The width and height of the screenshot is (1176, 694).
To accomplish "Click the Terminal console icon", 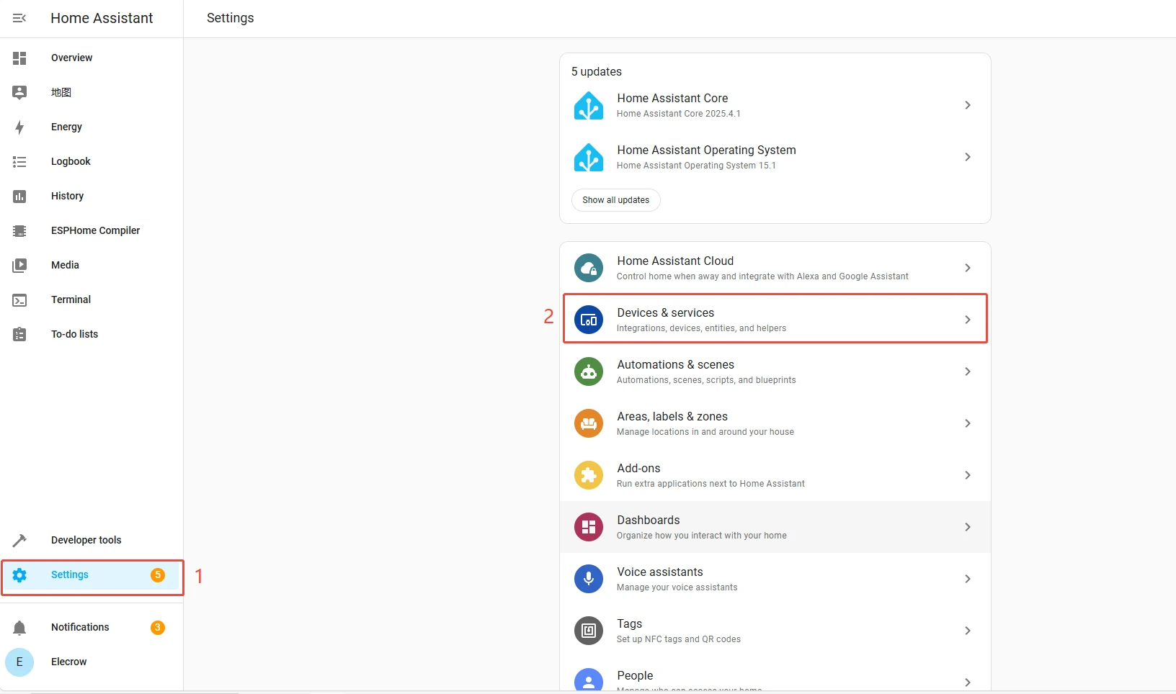I will click(19, 300).
